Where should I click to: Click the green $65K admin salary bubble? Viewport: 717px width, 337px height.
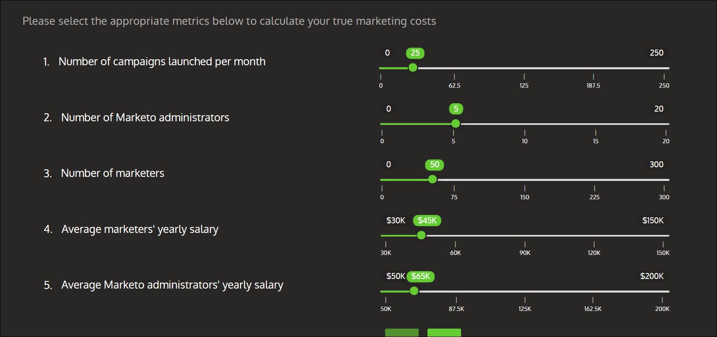tap(421, 276)
